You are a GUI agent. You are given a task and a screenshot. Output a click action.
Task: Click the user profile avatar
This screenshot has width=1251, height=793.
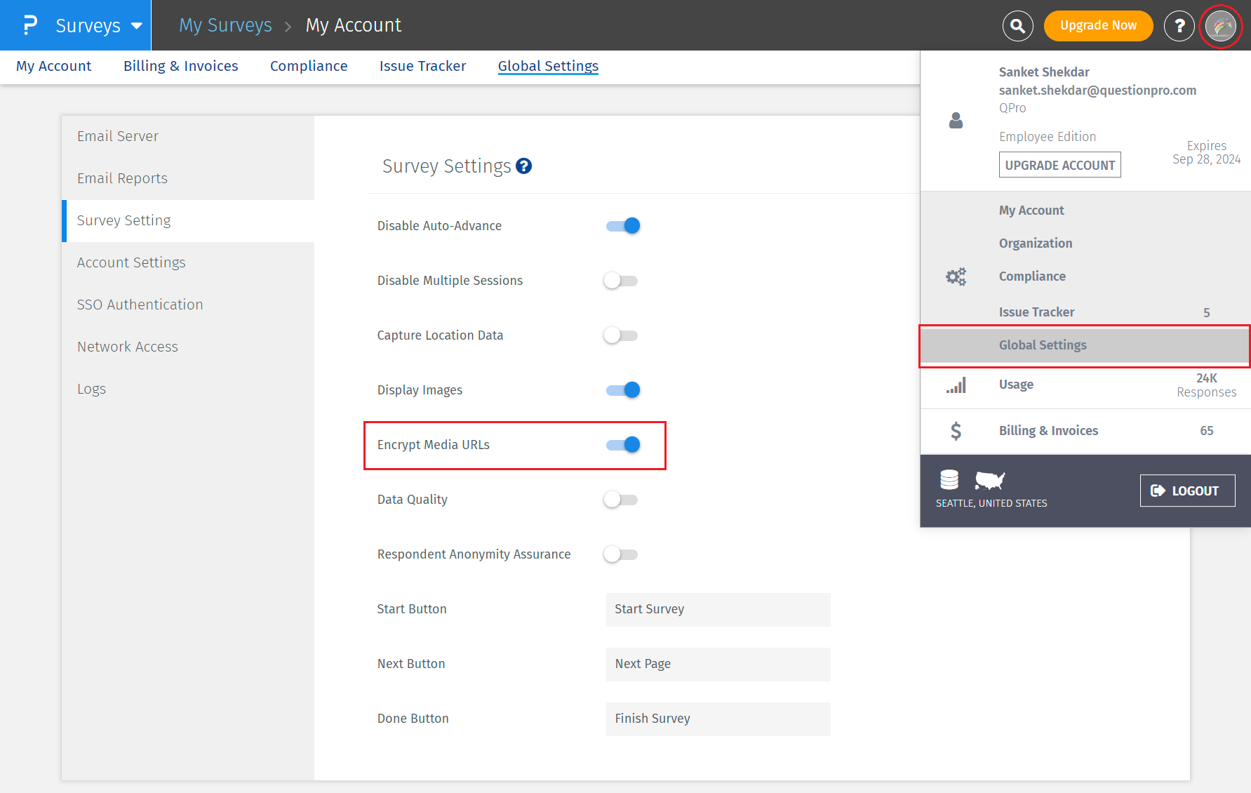click(x=1221, y=27)
